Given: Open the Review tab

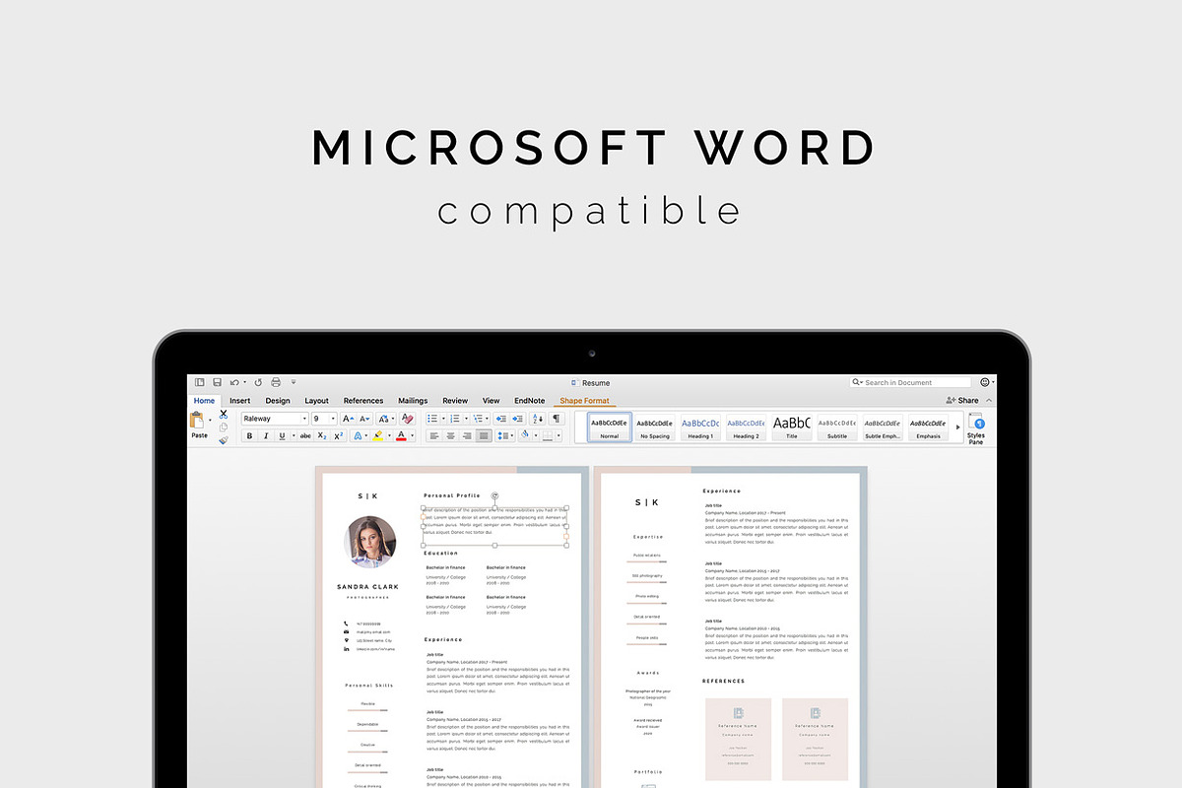Looking at the screenshot, I should [x=455, y=401].
